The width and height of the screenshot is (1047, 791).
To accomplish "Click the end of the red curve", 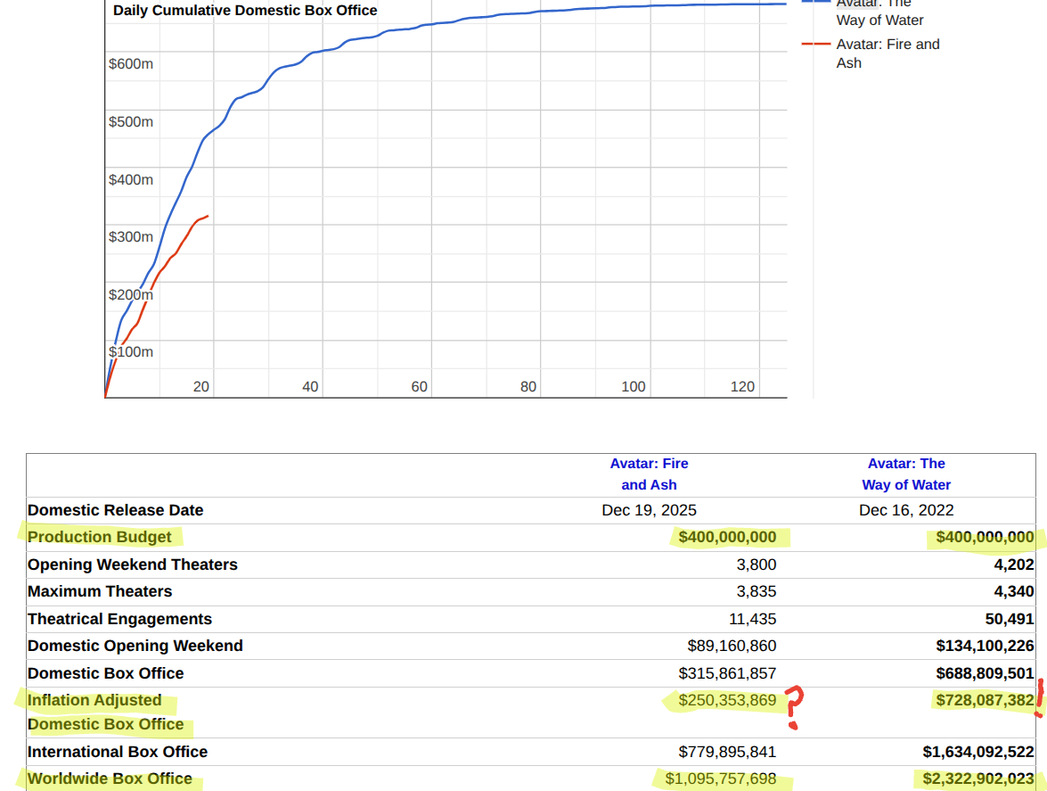I will 208,216.
